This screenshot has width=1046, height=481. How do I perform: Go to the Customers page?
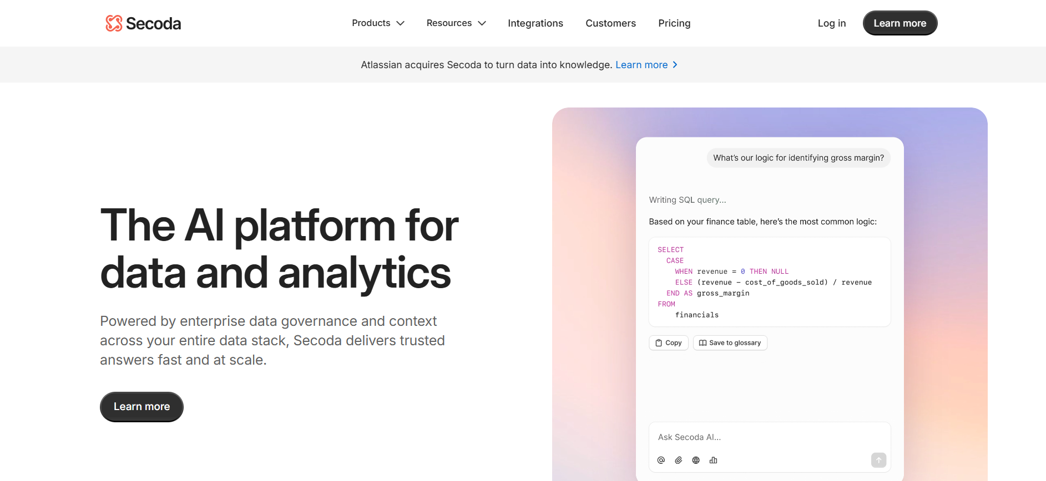[610, 23]
